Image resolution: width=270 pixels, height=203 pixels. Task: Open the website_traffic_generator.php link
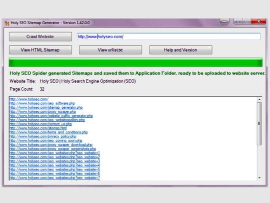pyautogui.click(x=51, y=116)
